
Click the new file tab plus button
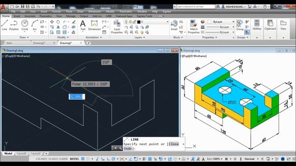click(88, 43)
